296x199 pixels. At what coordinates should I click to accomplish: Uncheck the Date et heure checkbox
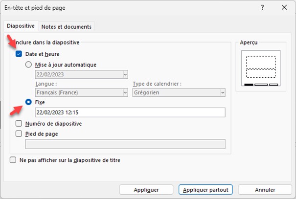click(19, 54)
